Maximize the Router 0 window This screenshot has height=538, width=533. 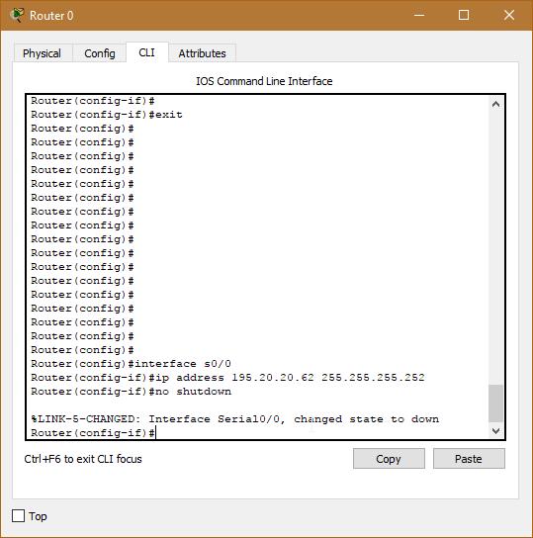(x=464, y=15)
